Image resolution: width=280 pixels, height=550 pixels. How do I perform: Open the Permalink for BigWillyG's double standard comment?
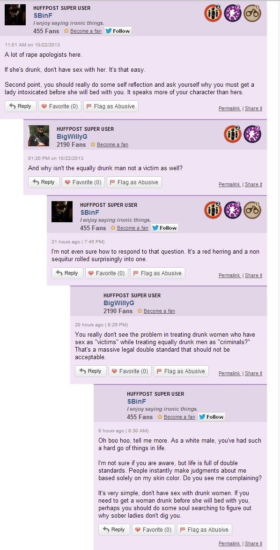(x=229, y=374)
